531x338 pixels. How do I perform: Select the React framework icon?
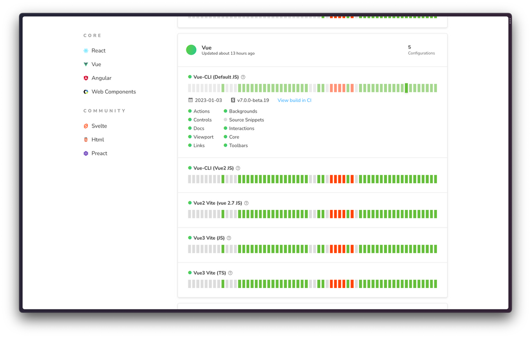click(x=85, y=50)
